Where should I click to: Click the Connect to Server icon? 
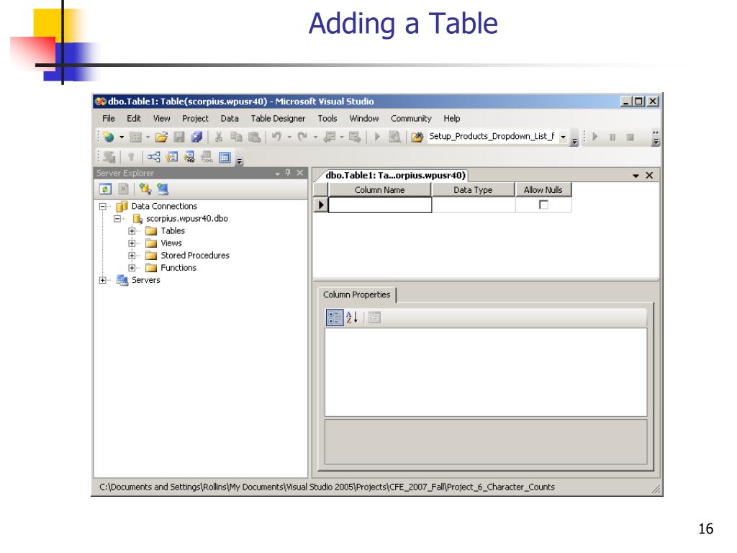point(163,189)
